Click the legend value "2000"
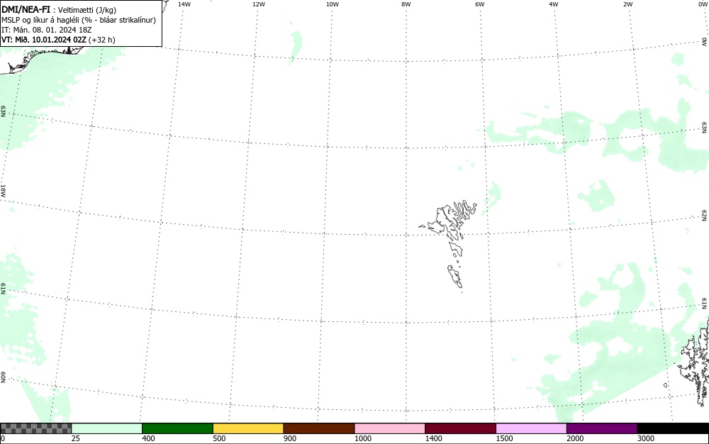This screenshot has width=709, height=444. [575, 438]
